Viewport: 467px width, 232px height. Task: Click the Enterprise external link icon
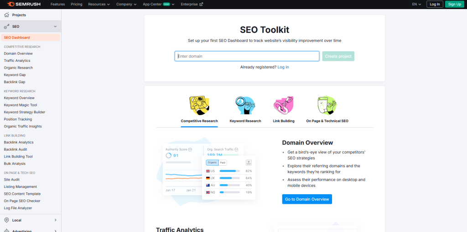(x=201, y=4)
